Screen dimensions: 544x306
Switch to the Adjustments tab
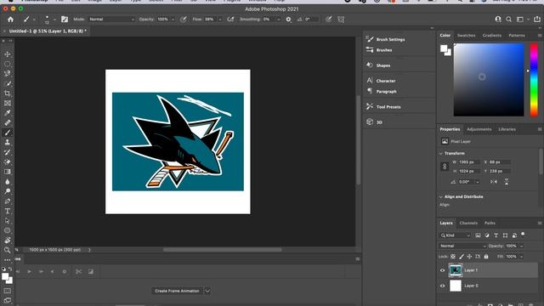tap(479, 129)
